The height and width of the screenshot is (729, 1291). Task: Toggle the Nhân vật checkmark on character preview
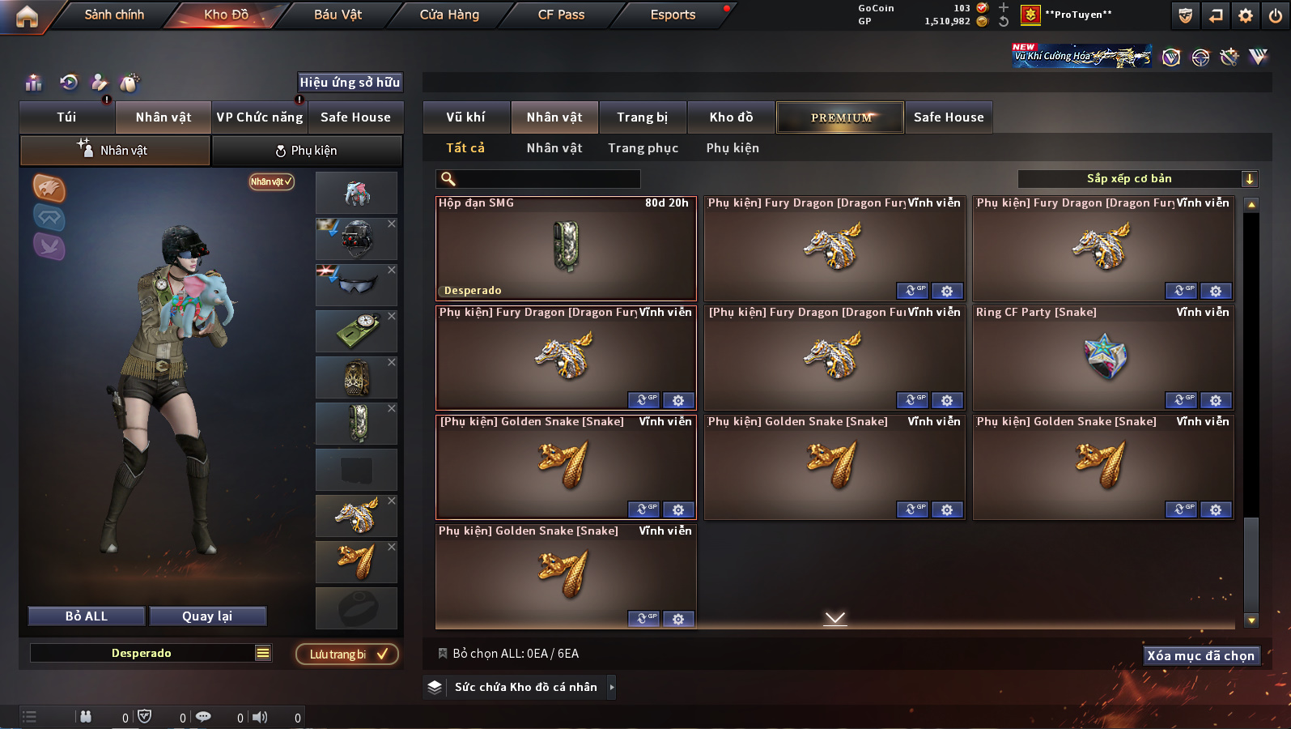pos(271,181)
